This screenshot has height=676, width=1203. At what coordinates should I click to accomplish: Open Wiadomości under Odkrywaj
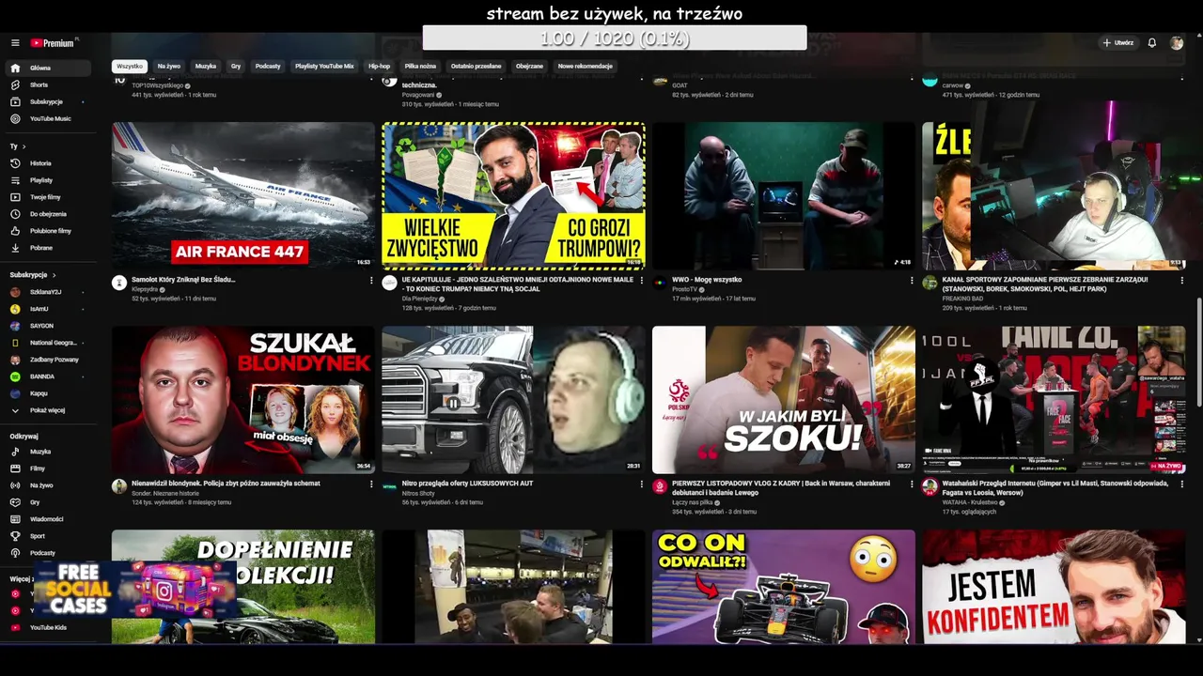tap(47, 519)
